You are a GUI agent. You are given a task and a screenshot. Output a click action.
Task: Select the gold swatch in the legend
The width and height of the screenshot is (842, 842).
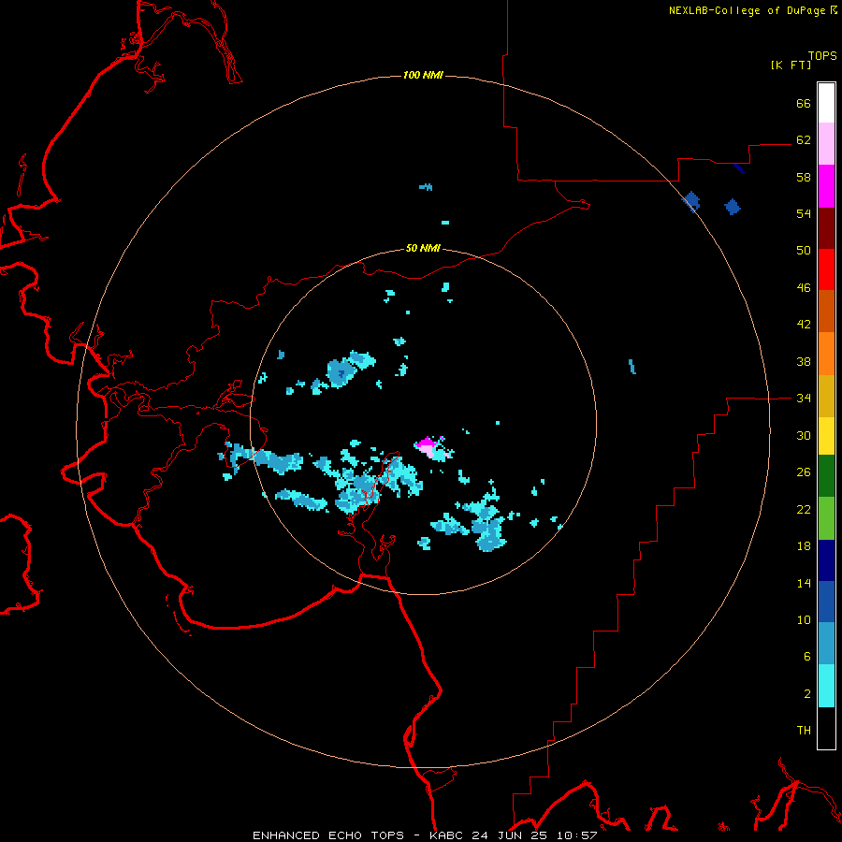[x=826, y=397]
